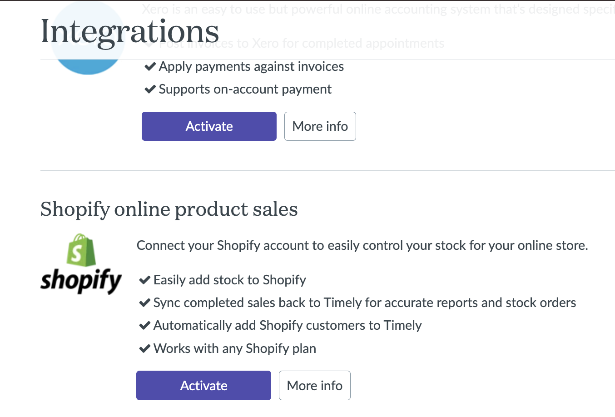The width and height of the screenshot is (615, 417).
Task: Click the Integrations page heading
Action: (x=130, y=32)
